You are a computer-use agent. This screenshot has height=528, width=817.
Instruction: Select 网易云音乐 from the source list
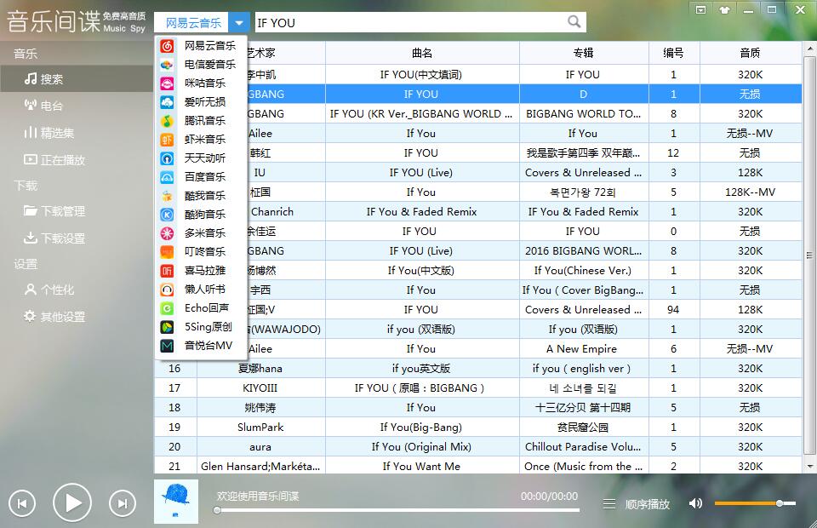tap(201, 46)
